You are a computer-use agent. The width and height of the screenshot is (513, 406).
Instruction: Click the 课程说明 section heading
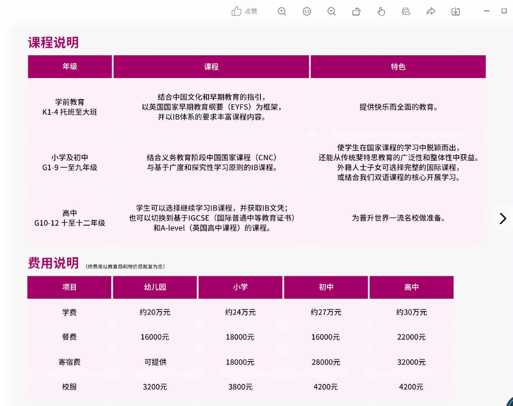coord(53,43)
